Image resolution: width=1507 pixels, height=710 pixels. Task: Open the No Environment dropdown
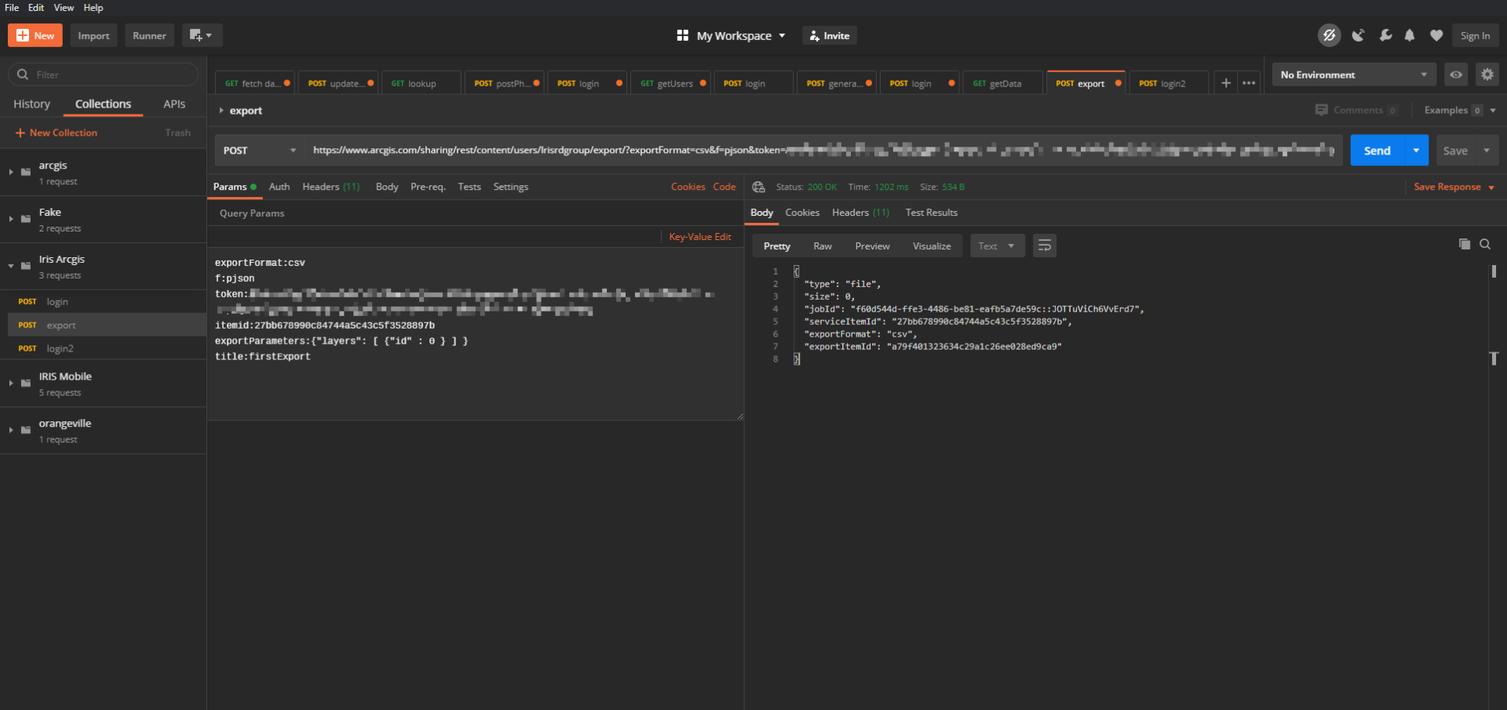(x=1354, y=75)
